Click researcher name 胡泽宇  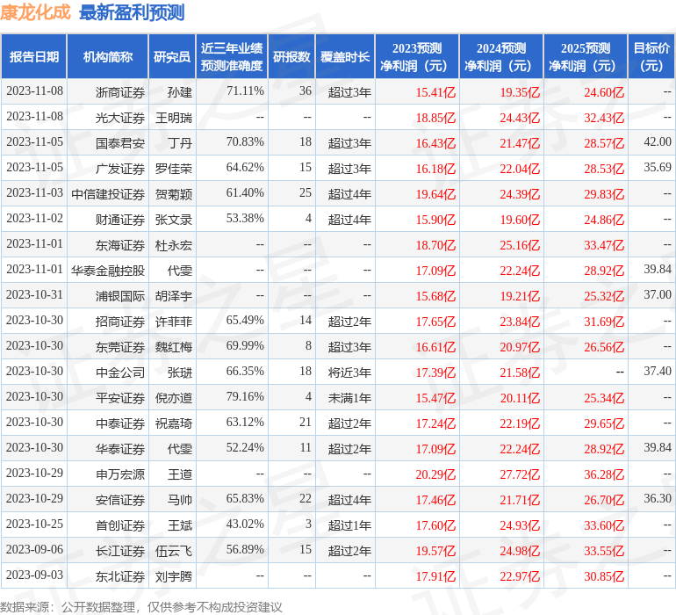[174, 295]
